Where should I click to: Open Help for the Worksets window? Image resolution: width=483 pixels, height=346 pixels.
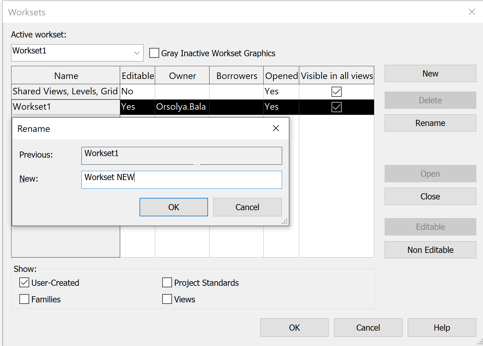coord(442,328)
